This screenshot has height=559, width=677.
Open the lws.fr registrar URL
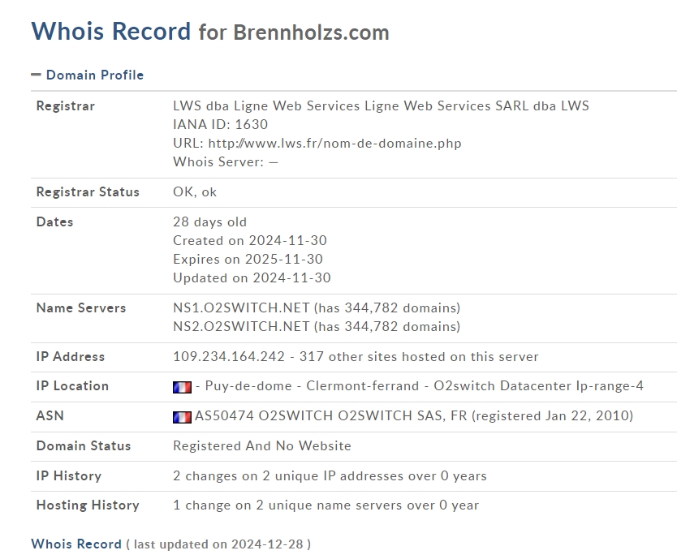coord(334,144)
